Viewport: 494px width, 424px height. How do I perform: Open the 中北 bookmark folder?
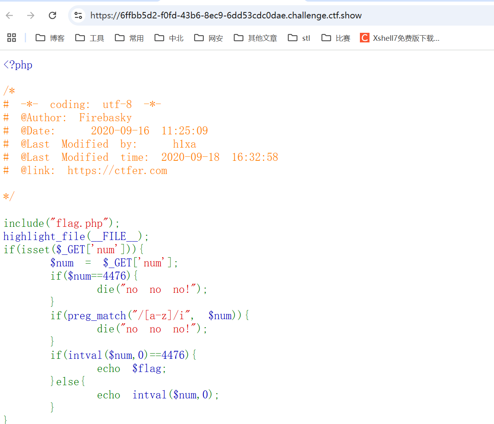point(169,38)
